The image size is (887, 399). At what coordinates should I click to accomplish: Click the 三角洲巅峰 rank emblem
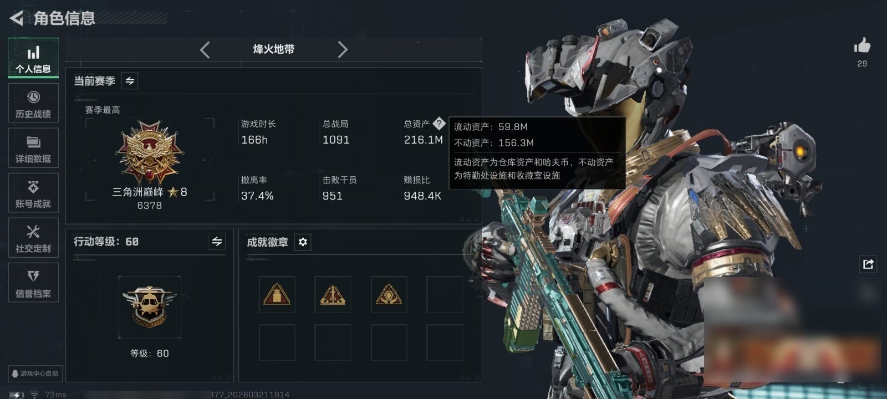click(150, 152)
